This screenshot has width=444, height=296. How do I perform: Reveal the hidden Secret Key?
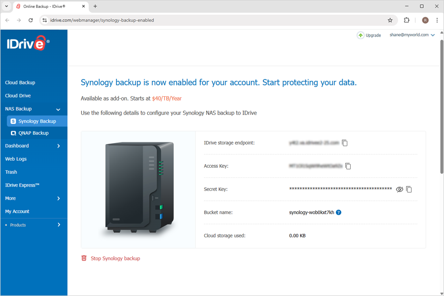click(399, 189)
